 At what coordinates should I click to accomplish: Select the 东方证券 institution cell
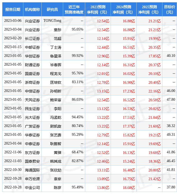[32, 153]
